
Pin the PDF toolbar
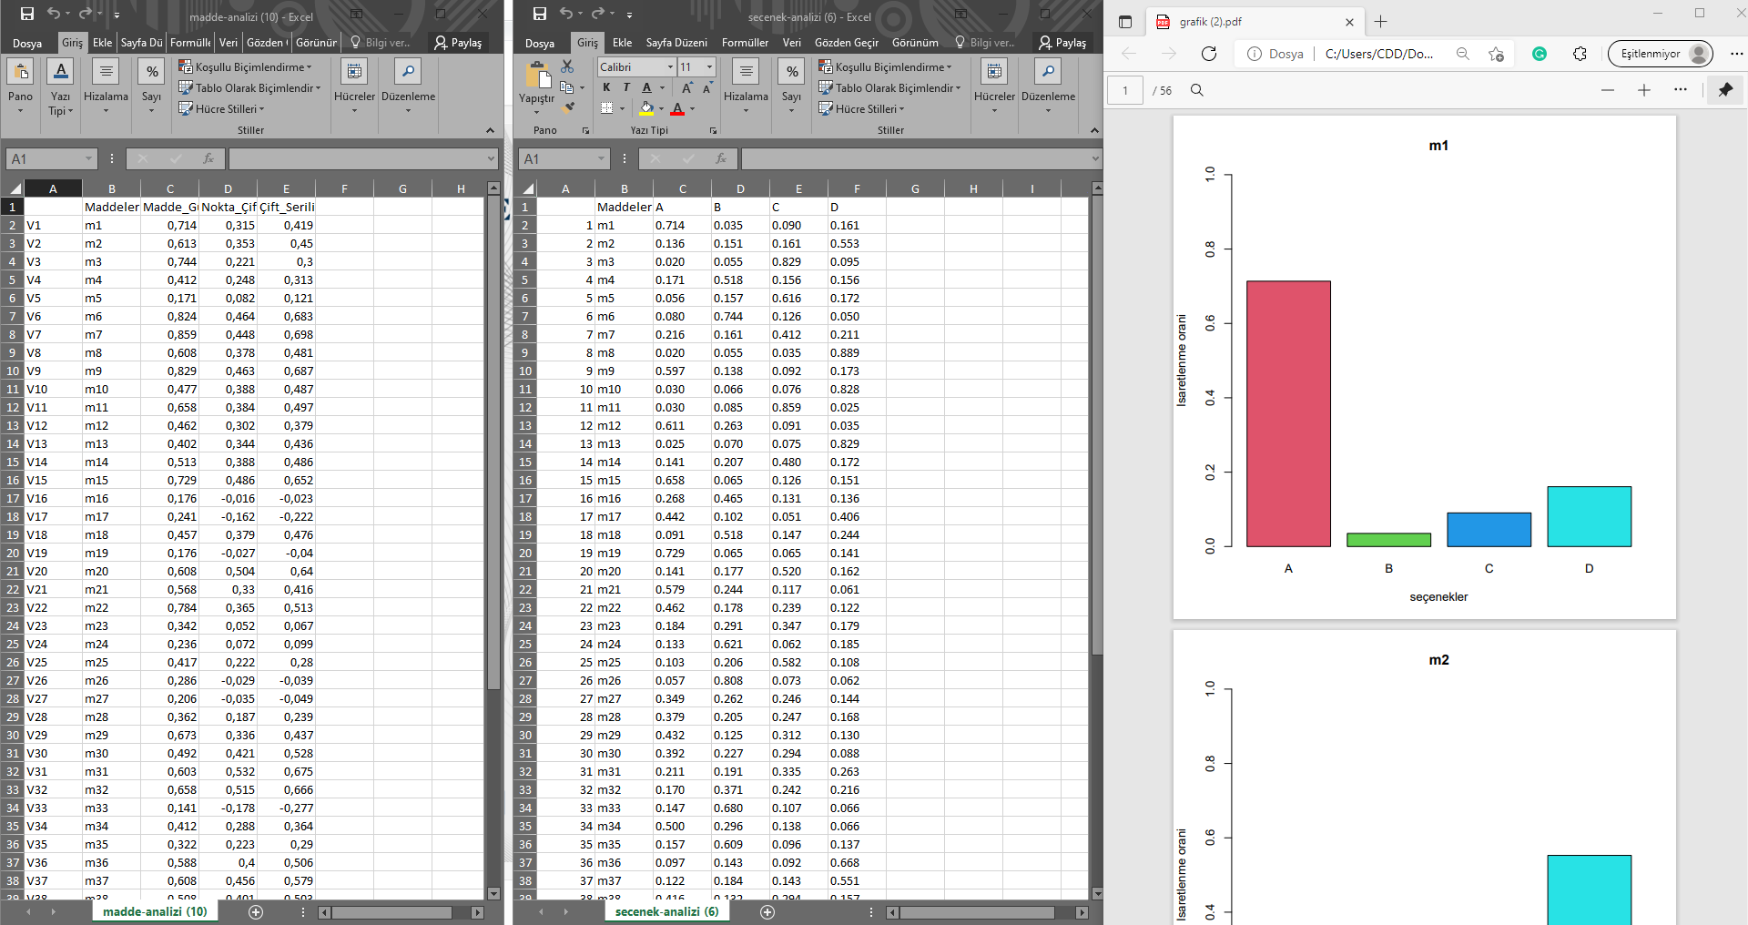coord(1725,90)
